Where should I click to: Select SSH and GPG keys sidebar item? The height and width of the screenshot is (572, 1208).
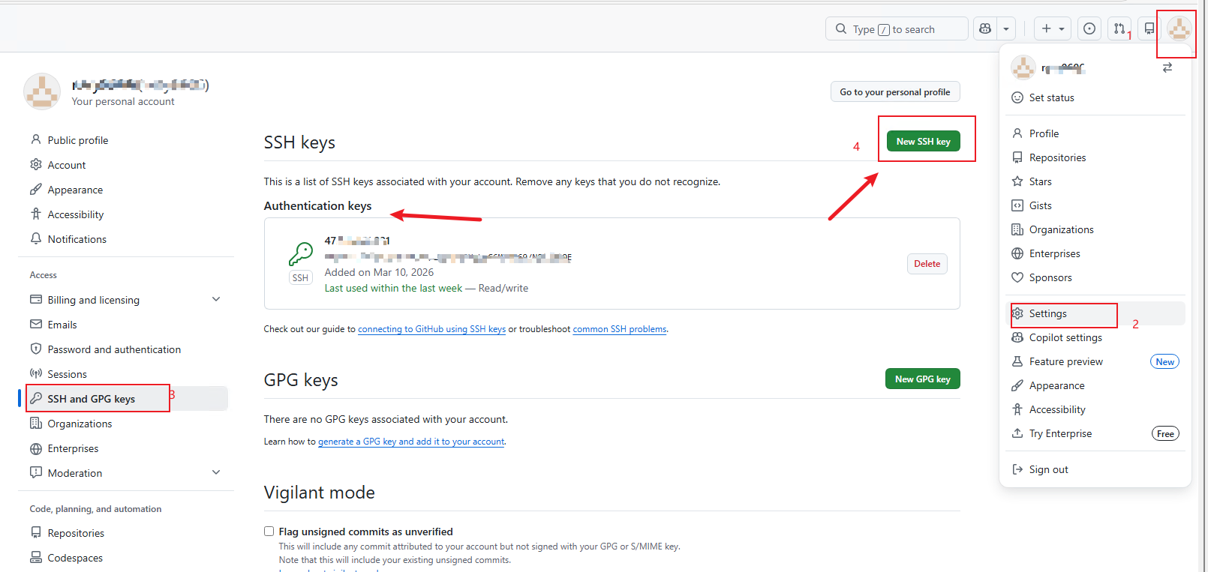[x=126, y=399]
